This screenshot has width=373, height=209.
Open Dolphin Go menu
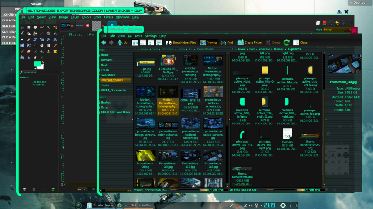pos(130,36)
